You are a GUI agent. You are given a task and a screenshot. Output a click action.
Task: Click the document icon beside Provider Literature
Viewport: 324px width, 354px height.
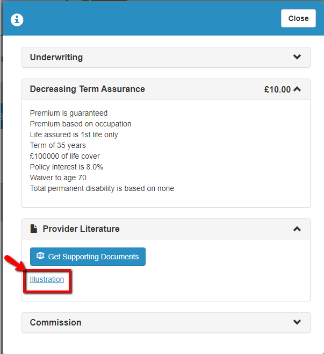(x=34, y=229)
